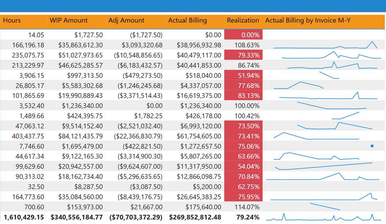Click WIP amount $35,863,612.30
This screenshot has height=224, width=386.
click(x=81, y=45)
